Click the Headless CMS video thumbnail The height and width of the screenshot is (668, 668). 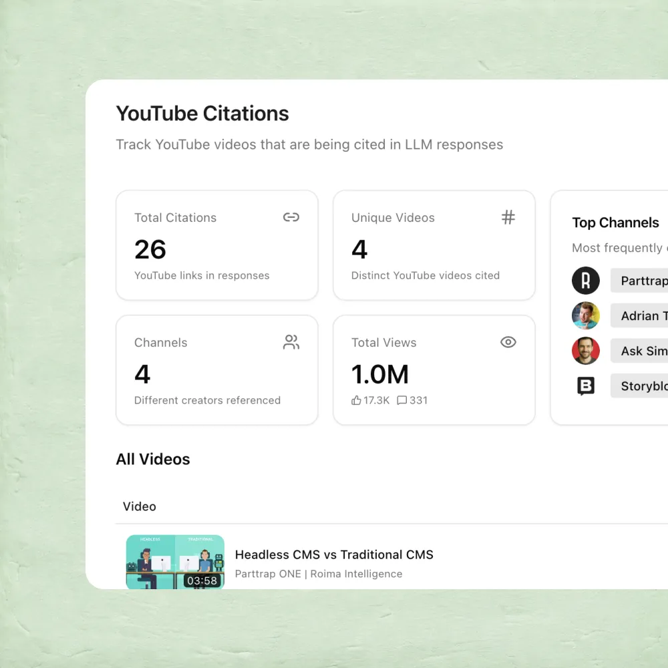point(175,562)
